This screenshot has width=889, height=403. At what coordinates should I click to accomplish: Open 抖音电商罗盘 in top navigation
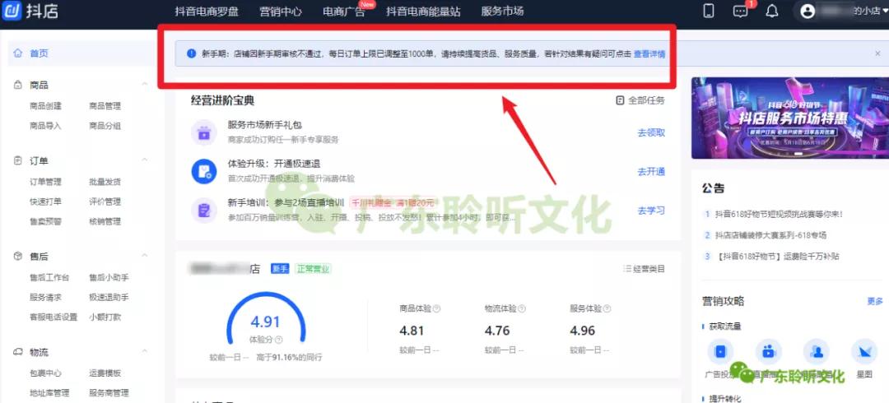(x=207, y=12)
